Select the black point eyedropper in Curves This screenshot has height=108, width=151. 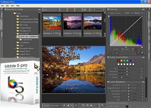[x=110, y=53]
